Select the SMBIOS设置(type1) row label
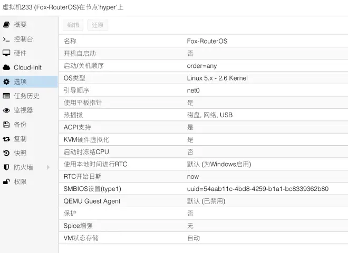Viewport: 348px width, 253px height. pos(92,189)
